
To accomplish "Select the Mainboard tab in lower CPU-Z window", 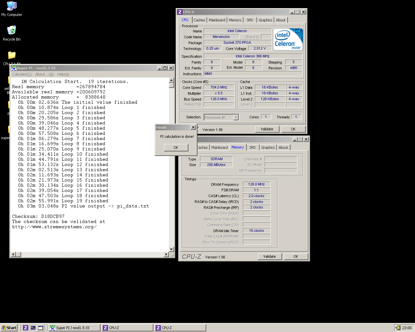I will coord(219,148).
